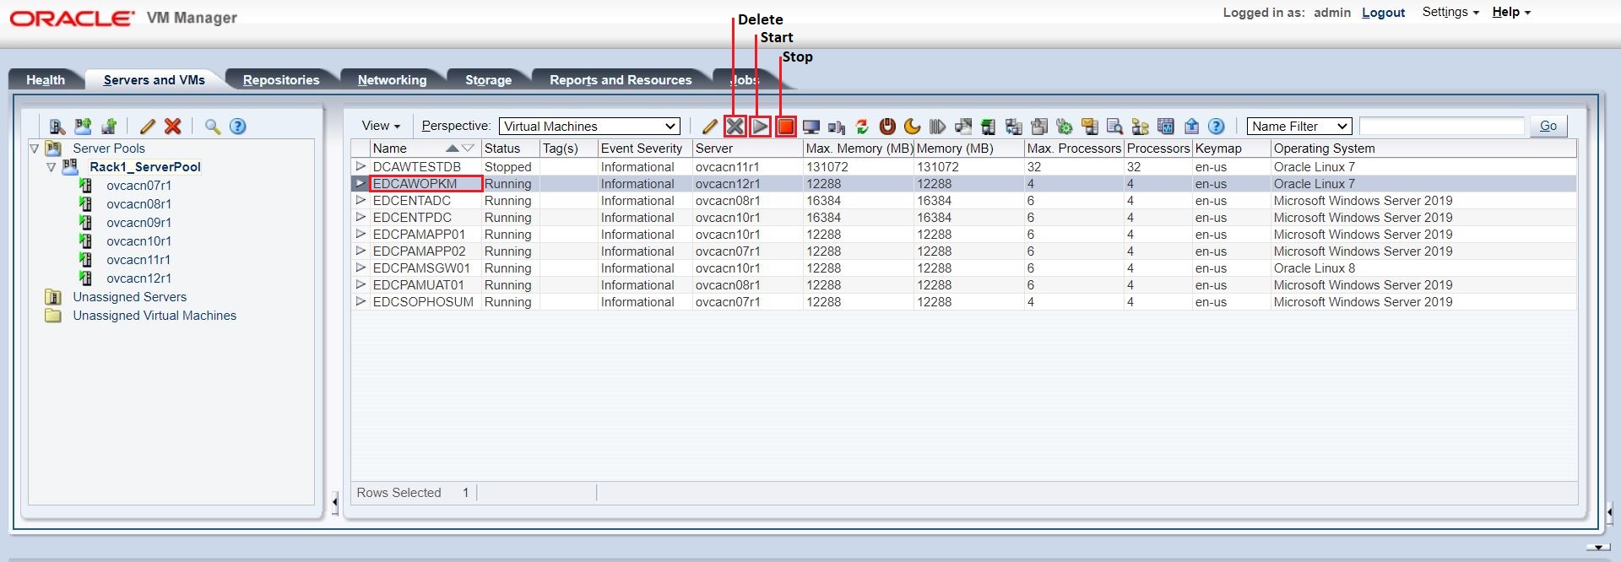This screenshot has height=562, width=1621.
Task: Open Help from the VM toolbar question icon
Action: pos(1217,127)
